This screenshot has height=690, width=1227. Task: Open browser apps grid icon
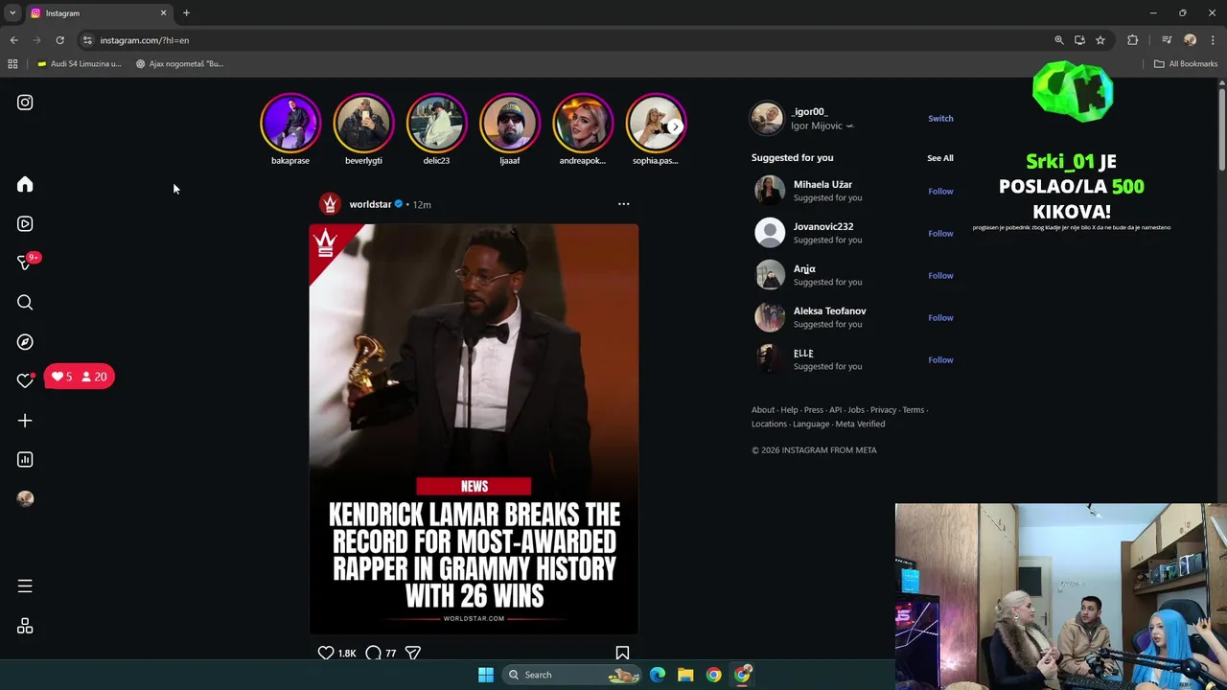pos(12,64)
